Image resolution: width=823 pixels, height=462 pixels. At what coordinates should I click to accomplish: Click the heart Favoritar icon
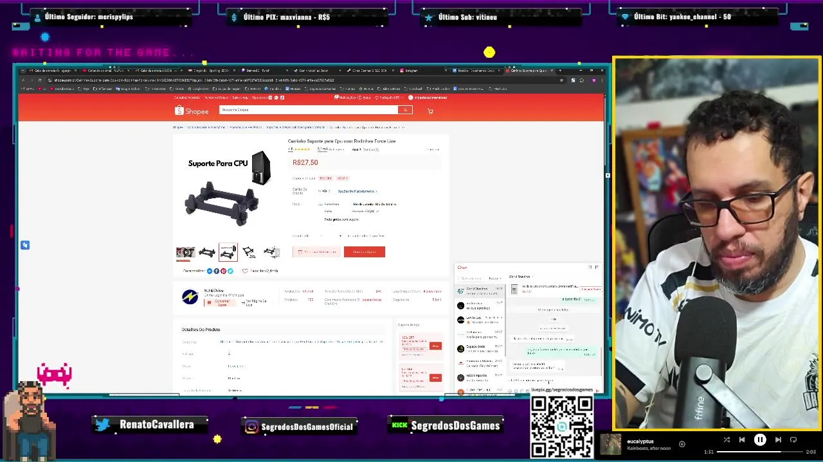pyautogui.click(x=245, y=271)
